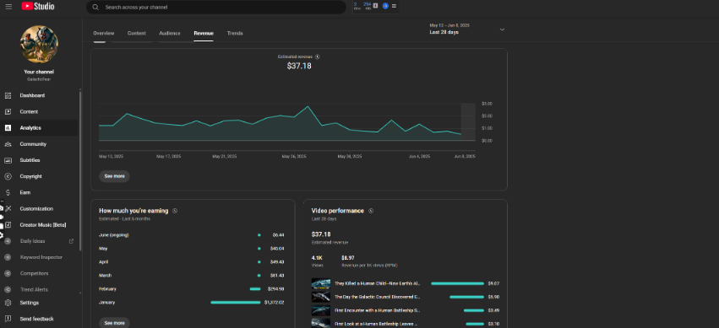Open Trend Alerts in sidebar
This screenshot has height=328, width=719.
point(34,289)
